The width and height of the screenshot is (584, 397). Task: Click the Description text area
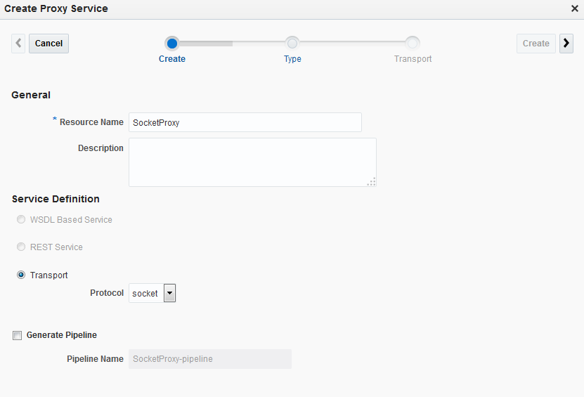(252, 162)
